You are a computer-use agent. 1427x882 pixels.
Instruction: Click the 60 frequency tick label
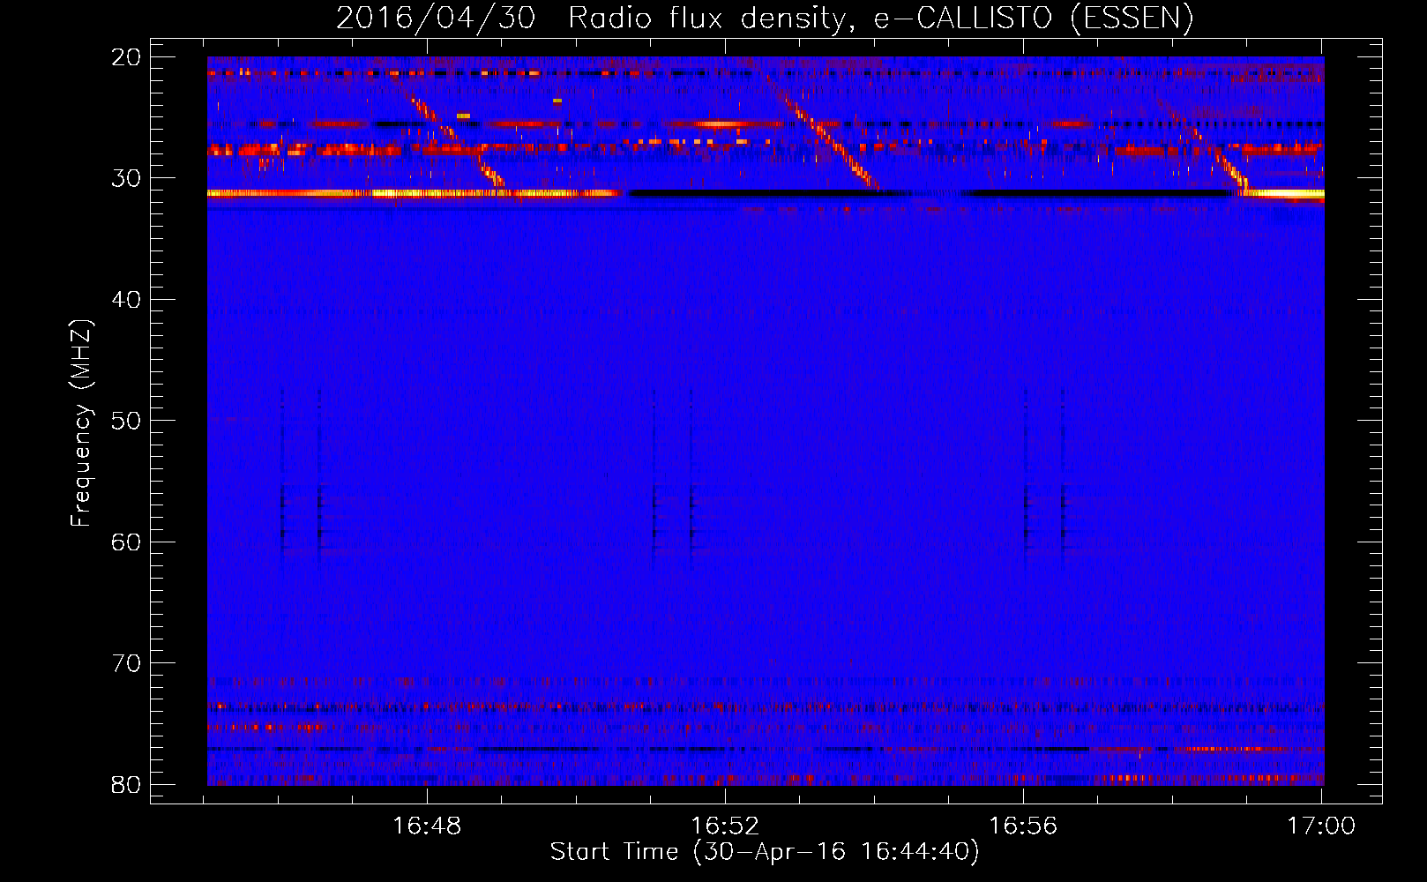point(127,542)
